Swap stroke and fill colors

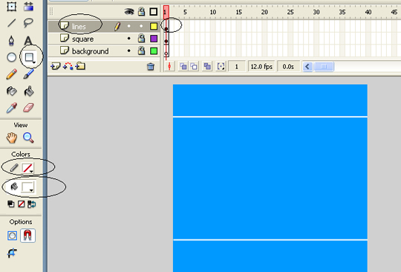click(x=32, y=204)
